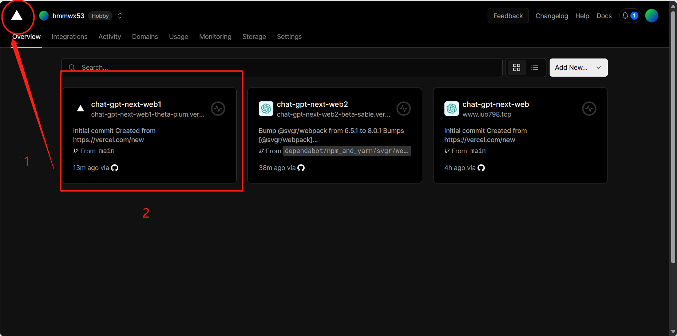Click the OpenAI icon of www.luo798.top project
677x336 pixels.
coord(452,109)
